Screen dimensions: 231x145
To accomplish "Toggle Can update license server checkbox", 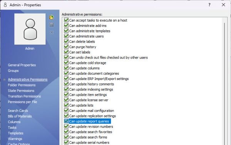I will coord(66,100).
